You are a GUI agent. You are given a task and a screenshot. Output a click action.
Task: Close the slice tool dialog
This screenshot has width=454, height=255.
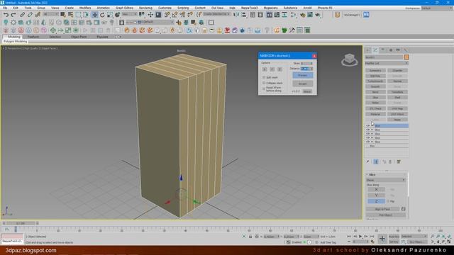(x=314, y=56)
